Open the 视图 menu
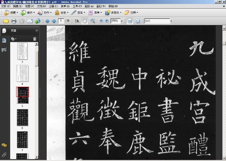 tap(30, 6)
